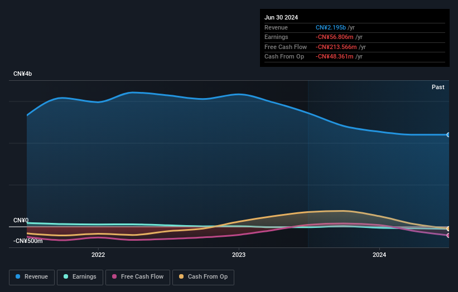Click the Revenue line endpoint marker
The image size is (458, 292).
tap(449, 135)
